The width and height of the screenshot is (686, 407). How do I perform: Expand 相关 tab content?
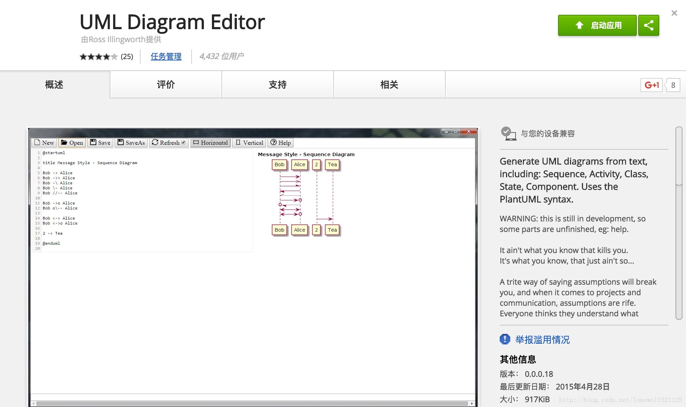point(389,85)
